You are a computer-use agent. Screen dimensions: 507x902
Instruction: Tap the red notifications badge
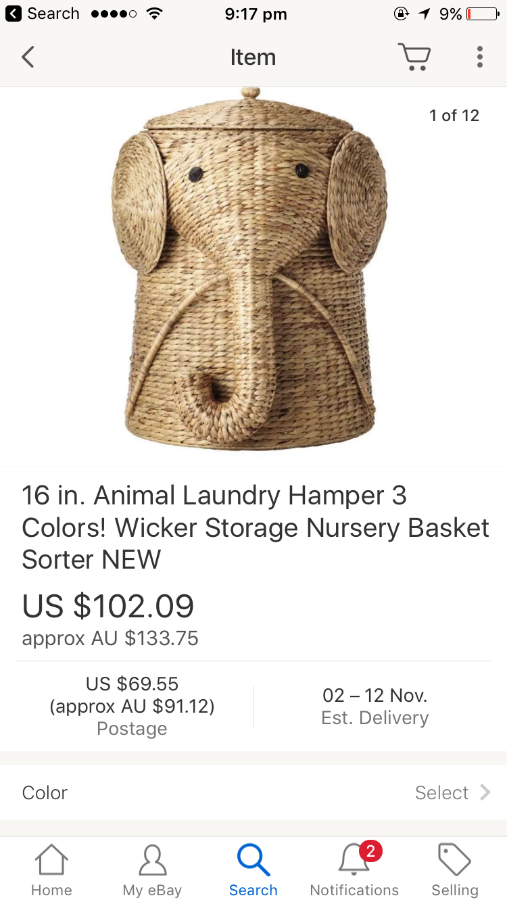tap(370, 851)
